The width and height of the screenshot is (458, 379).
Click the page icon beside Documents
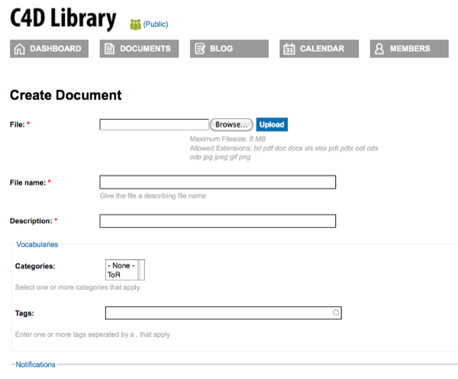click(x=109, y=49)
